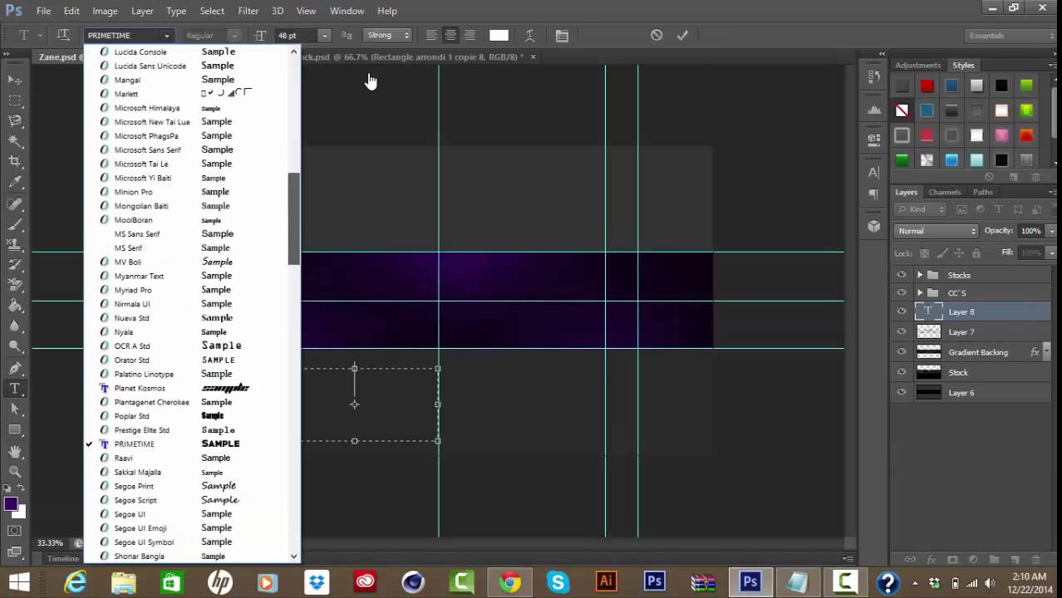Image resolution: width=1062 pixels, height=598 pixels.
Task: Align text right
Action: [470, 35]
